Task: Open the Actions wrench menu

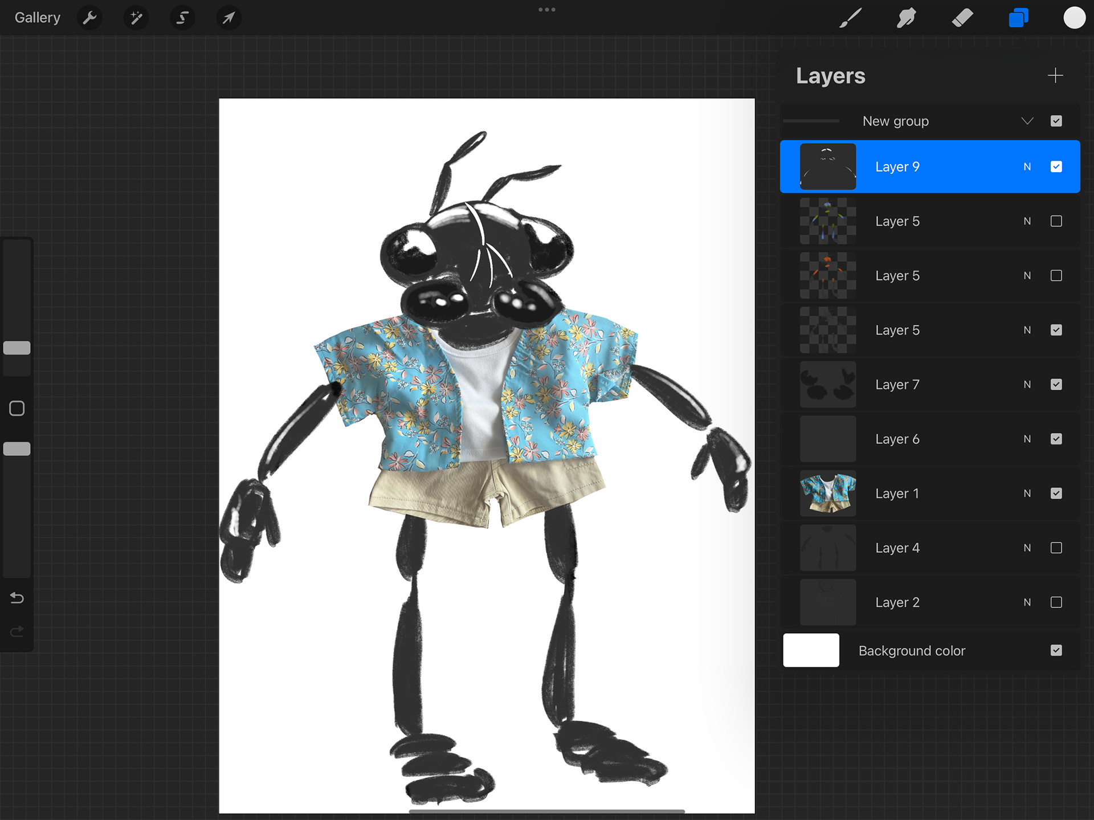Action: pos(89,18)
